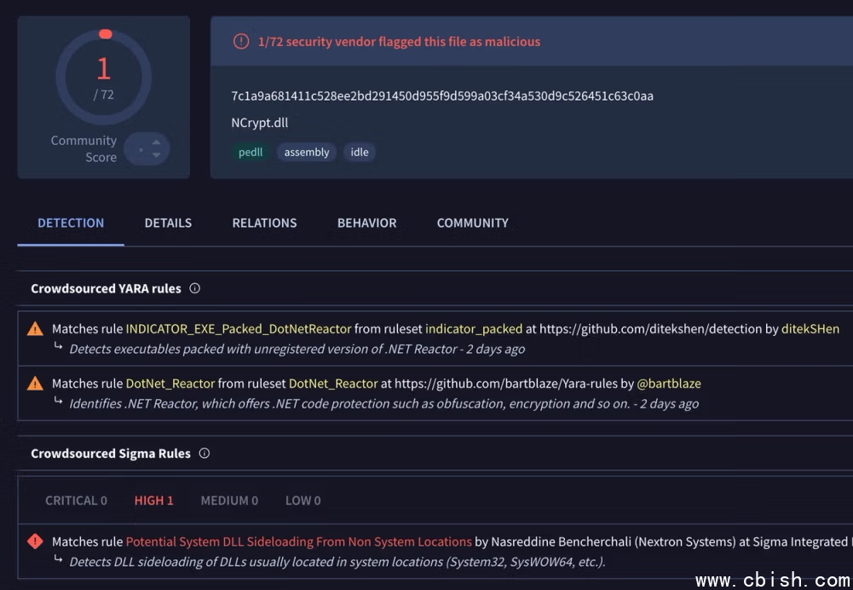
Task: Downvote the community score with down arrow
Action: [156, 155]
